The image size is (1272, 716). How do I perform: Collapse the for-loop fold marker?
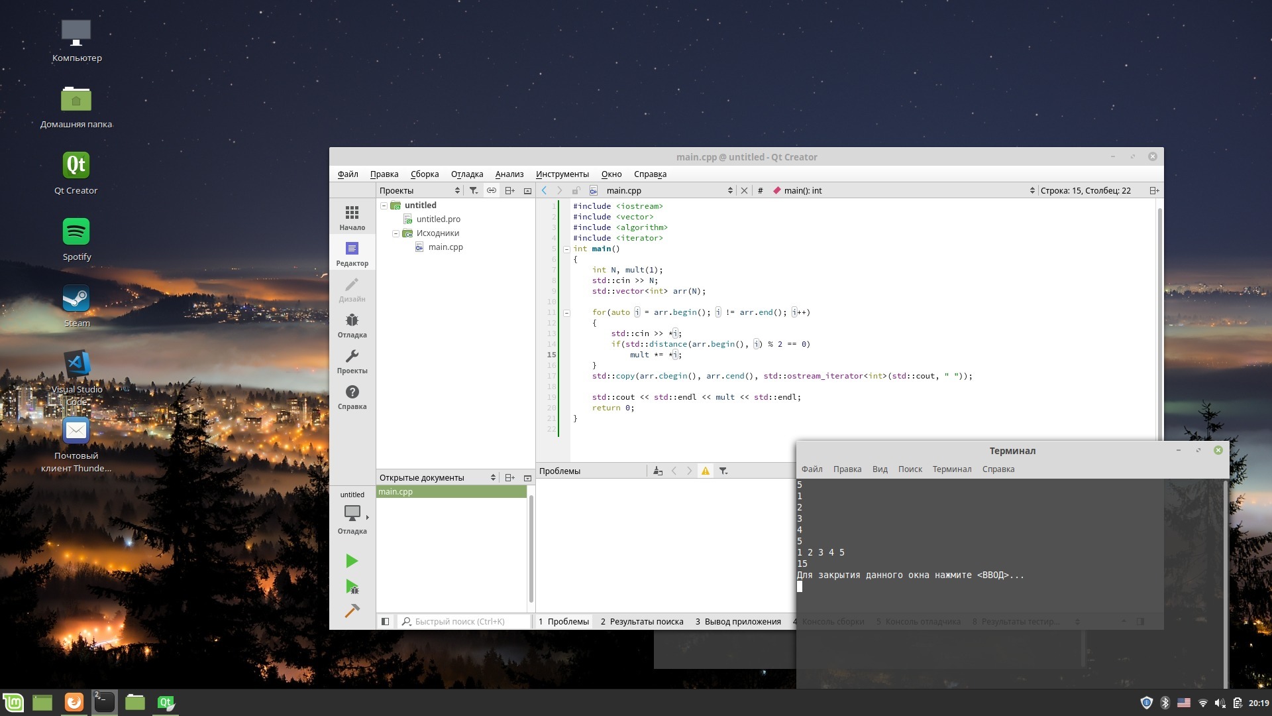[x=566, y=312]
